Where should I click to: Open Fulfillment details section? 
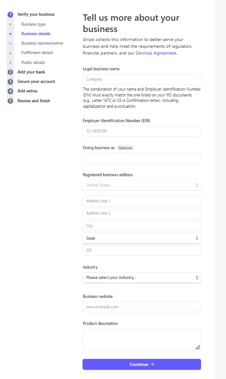click(x=37, y=53)
